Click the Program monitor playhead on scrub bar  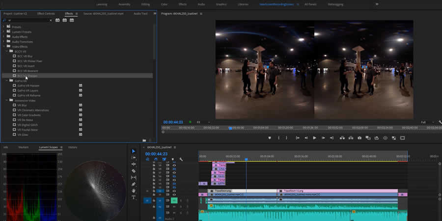[x=230, y=128]
